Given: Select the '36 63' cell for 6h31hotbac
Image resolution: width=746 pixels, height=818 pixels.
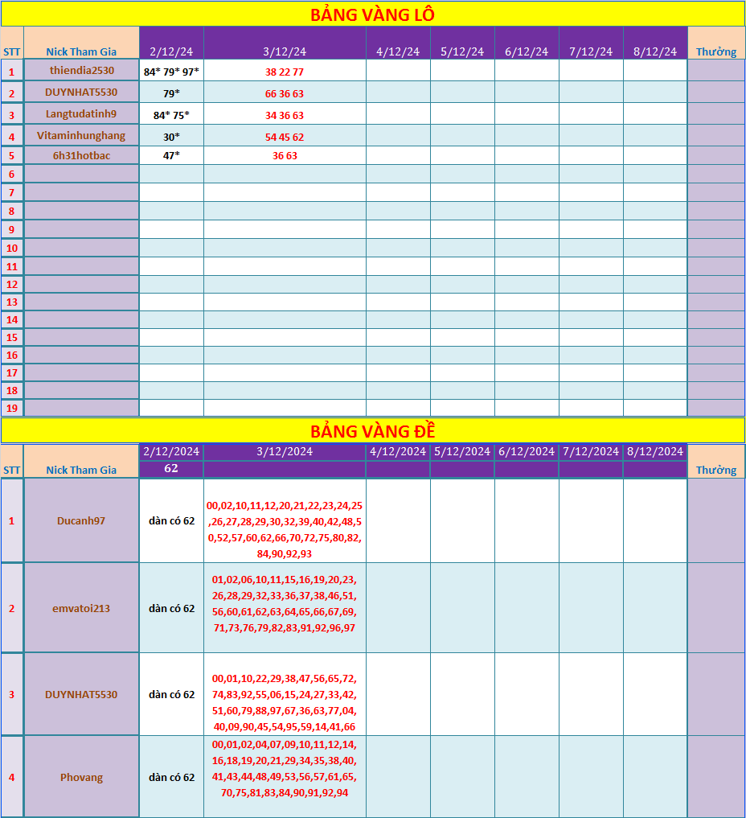Looking at the screenshot, I should click(x=285, y=155).
